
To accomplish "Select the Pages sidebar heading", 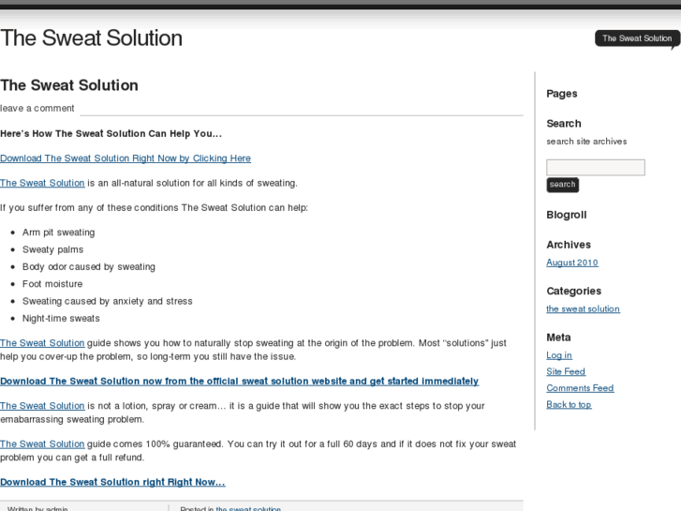I will [x=561, y=94].
